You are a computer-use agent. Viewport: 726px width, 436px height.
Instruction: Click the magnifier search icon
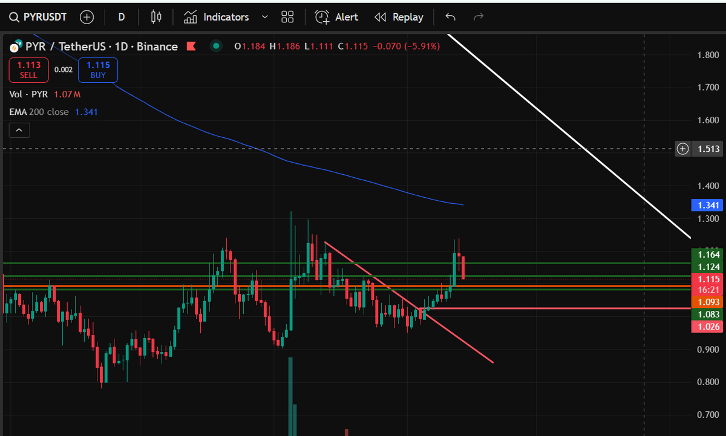(14, 17)
